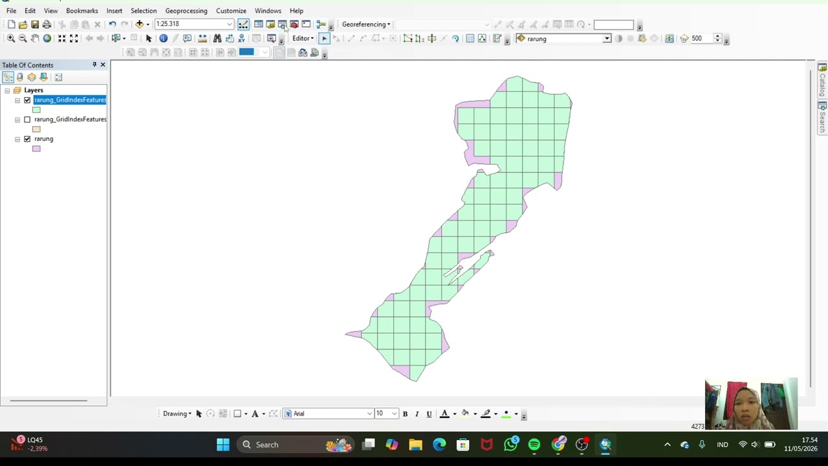Screen dimensions: 828x466
Task: Launch ModelBuilder window
Action: pyautogui.click(x=321, y=25)
